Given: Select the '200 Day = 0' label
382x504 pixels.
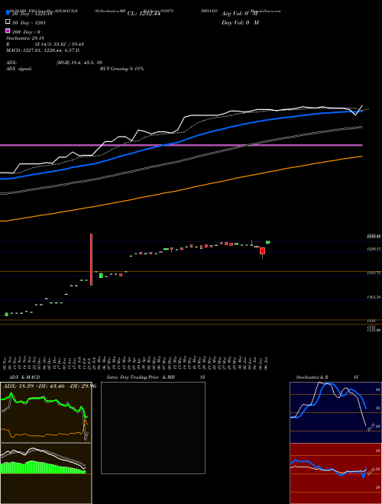Looking at the screenshot, I should [26, 32].
